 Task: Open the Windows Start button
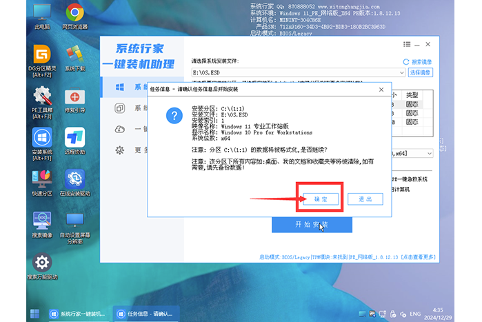[35, 314]
